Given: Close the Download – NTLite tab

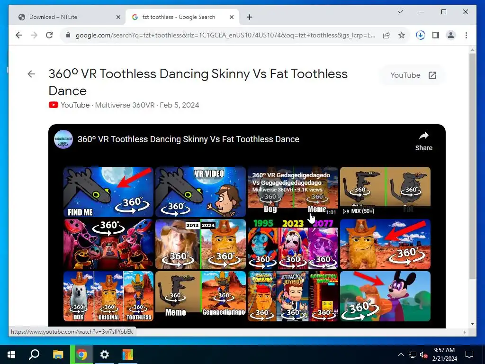Looking at the screenshot, I should tap(118, 17).
